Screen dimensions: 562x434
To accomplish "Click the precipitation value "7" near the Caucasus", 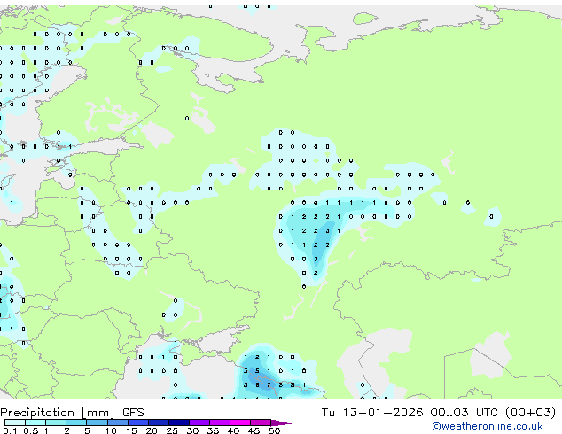I will pos(269,385).
